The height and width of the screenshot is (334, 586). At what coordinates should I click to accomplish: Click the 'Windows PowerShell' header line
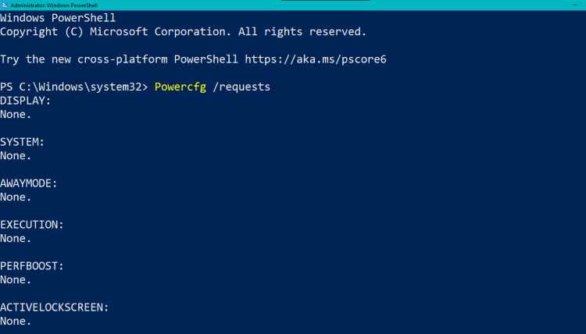(x=58, y=18)
